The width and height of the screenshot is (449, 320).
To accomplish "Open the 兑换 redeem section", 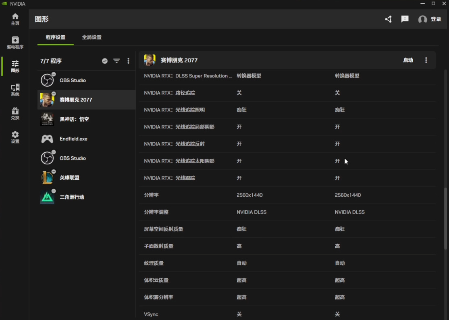I will click(15, 114).
